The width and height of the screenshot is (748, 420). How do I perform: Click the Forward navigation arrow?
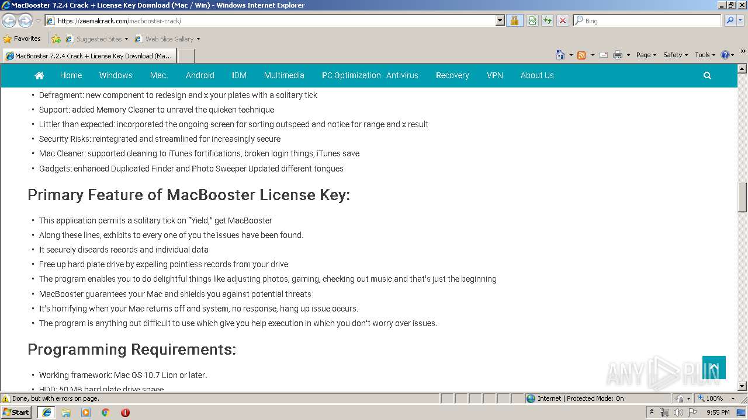25,21
